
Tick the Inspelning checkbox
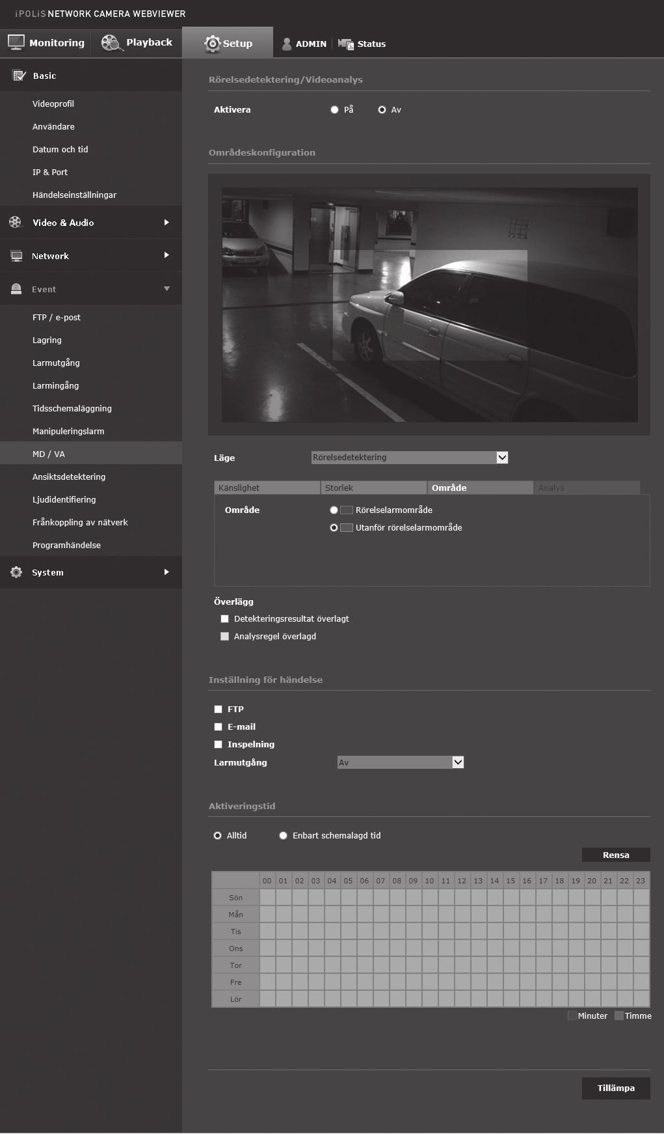[x=218, y=745]
